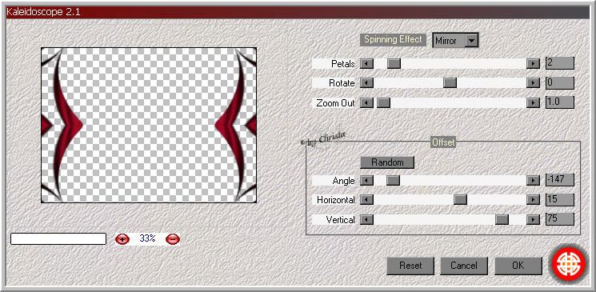Click Rotate slider's right arrow

533,83
